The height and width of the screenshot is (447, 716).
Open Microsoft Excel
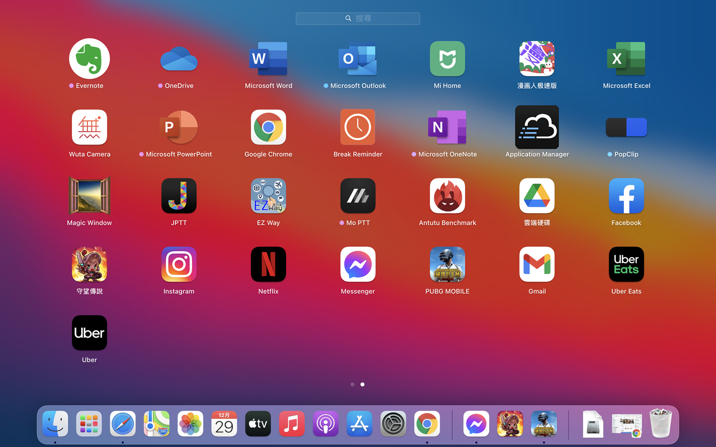(626, 59)
